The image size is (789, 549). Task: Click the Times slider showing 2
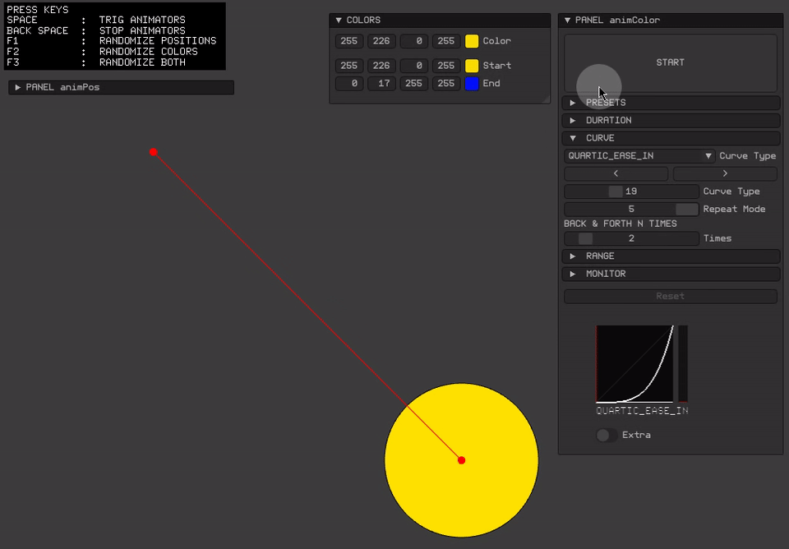(631, 238)
